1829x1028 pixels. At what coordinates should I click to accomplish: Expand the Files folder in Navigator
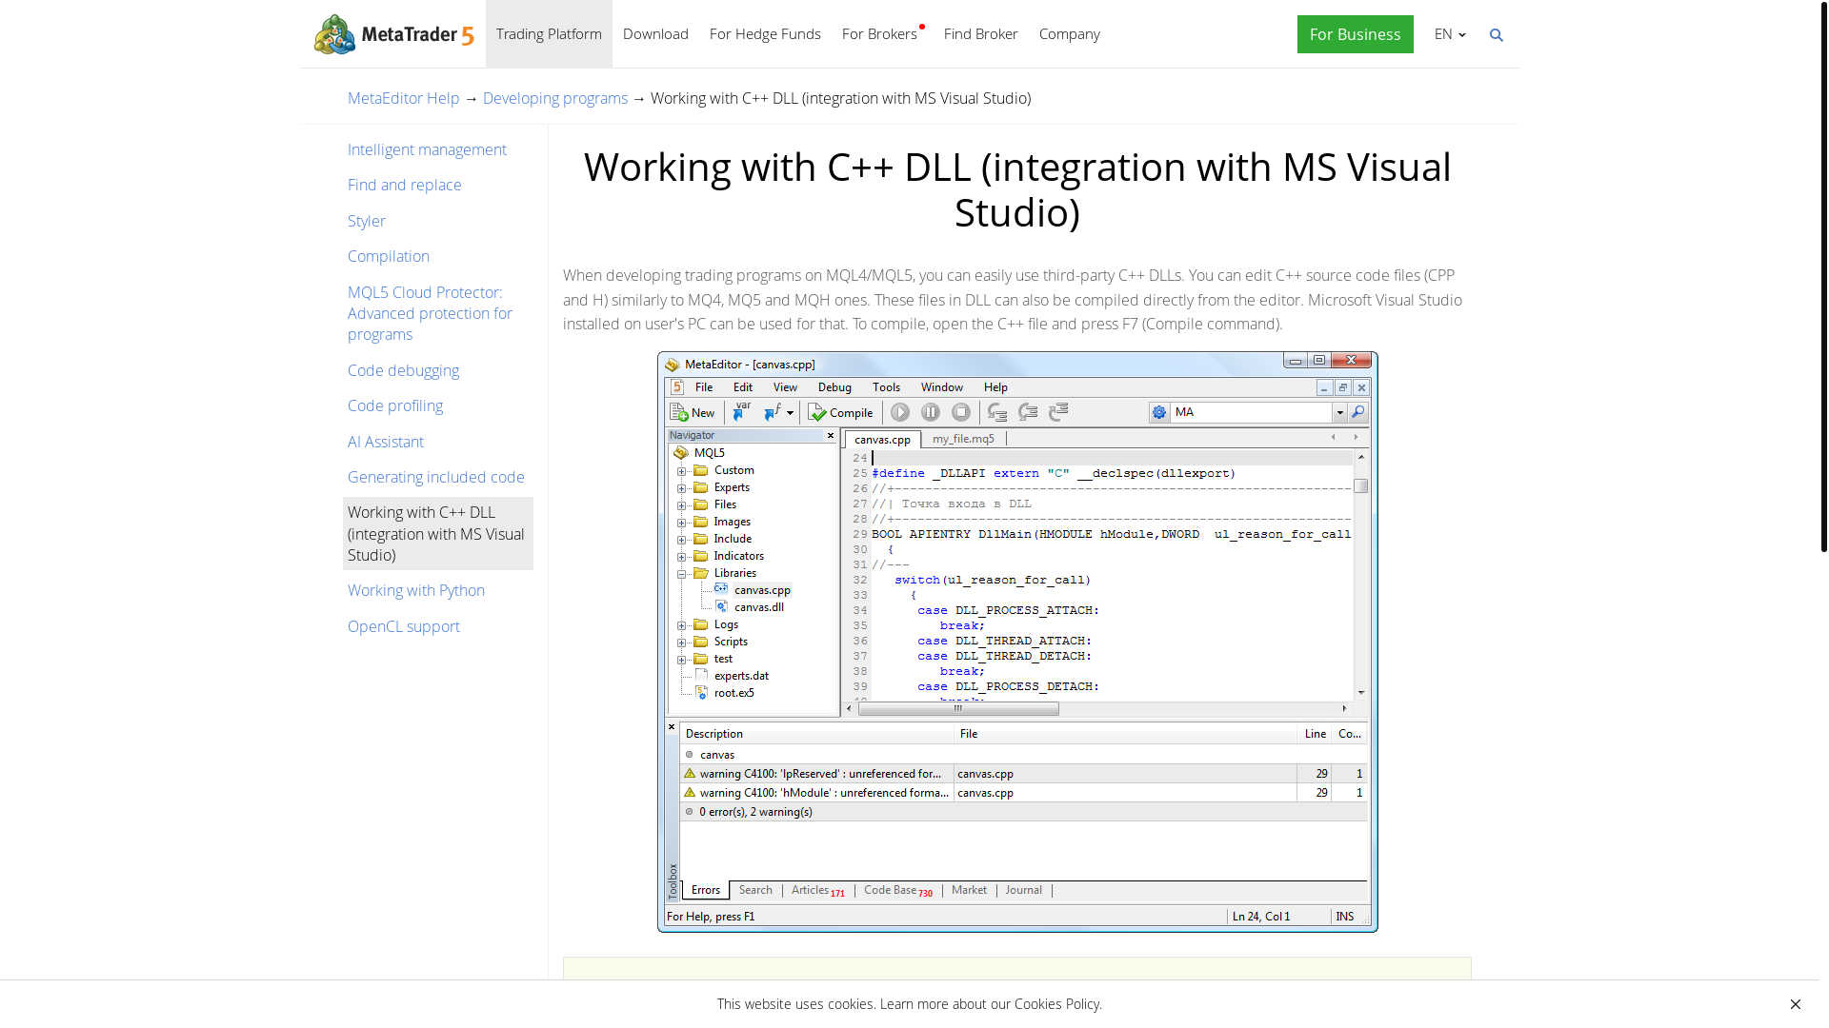tap(681, 505)
